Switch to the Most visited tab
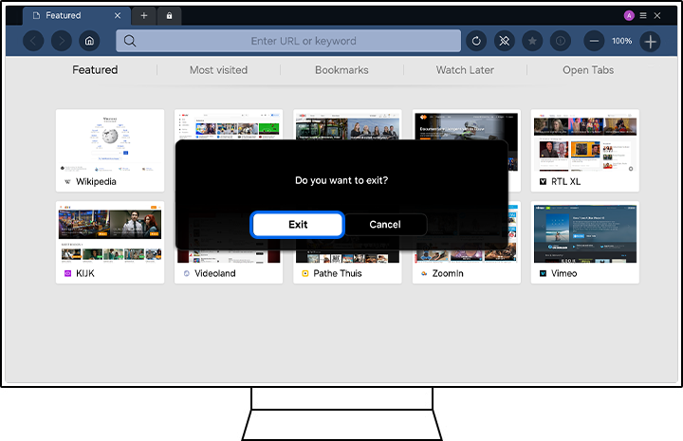Image resolution: width=683 pixels, height=441 pixels. [218, 70]
